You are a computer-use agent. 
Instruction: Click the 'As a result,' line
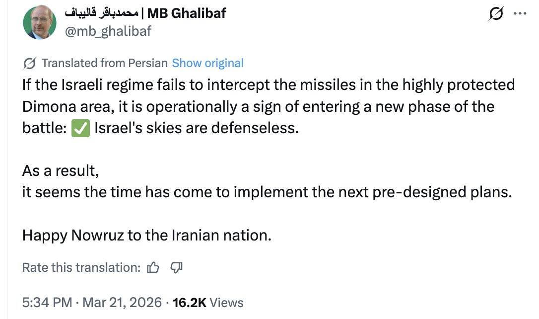(x=61, y=170)
